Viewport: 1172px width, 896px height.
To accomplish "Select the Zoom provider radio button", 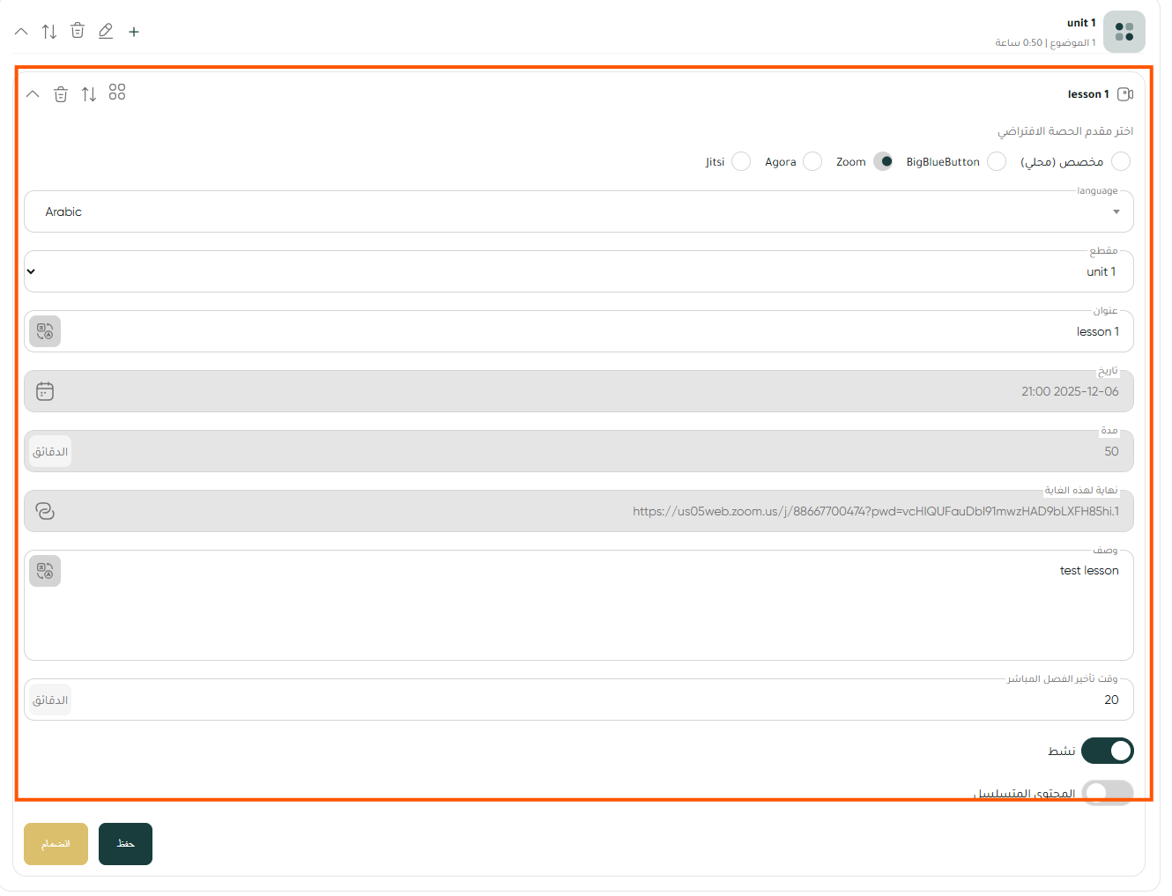I will pos(883,161).
